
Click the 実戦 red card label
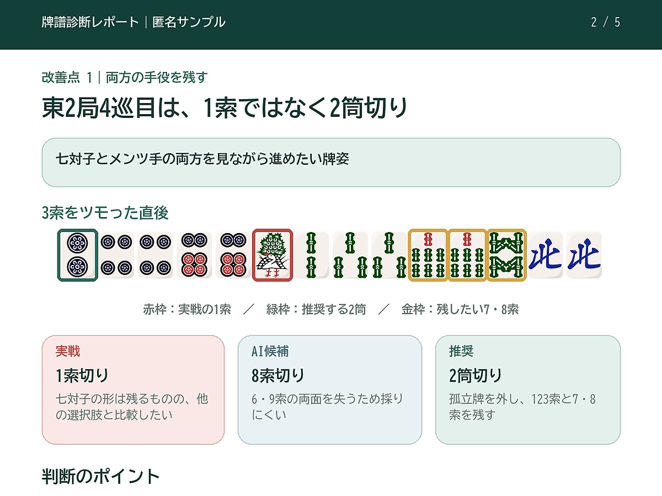[x=68, y=351]
